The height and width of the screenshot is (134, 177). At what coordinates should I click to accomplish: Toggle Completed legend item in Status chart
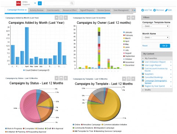[29, 129]
